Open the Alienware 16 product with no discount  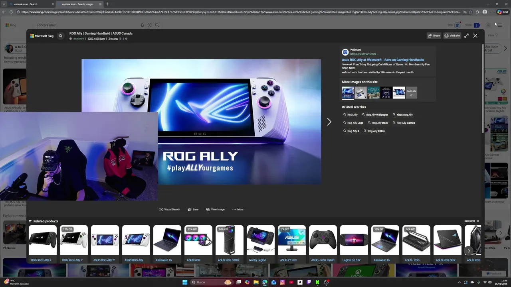coord(167,243)
